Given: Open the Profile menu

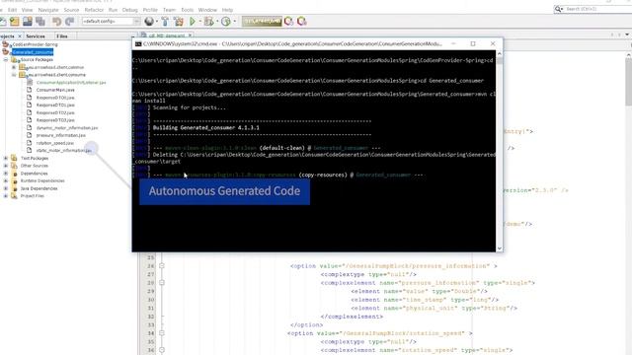Looking at the screenshot, I should click(150, 10).
